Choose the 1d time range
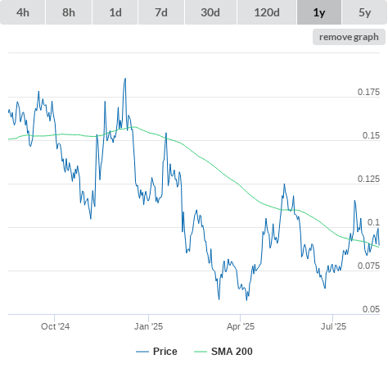This screenshot has height=373, width=388. pyautogui.click(x=115, y=12)
